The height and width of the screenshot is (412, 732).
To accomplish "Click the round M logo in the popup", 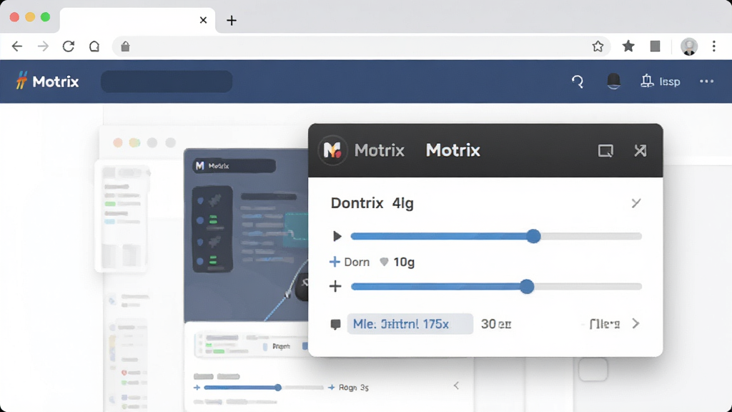I will click(332, 150).
